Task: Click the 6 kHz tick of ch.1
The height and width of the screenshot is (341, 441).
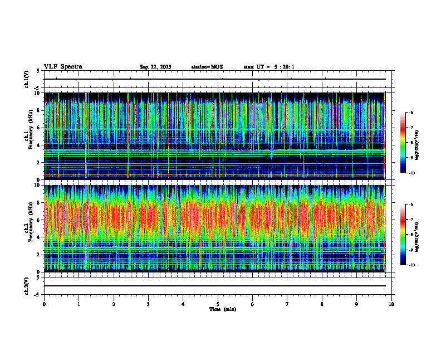Action: coord(39,128)
